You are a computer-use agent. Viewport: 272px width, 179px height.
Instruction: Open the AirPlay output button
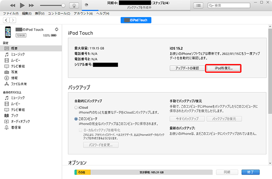coord(74,5)
